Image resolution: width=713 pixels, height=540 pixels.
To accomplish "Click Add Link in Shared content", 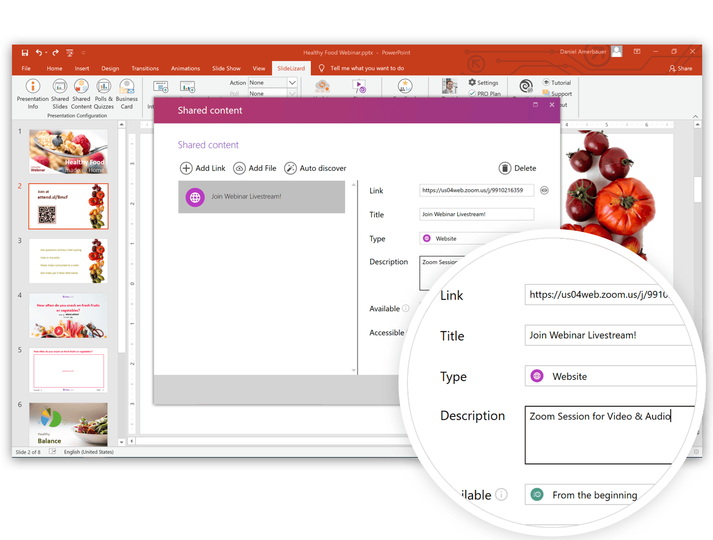I will tap(203, 168).
